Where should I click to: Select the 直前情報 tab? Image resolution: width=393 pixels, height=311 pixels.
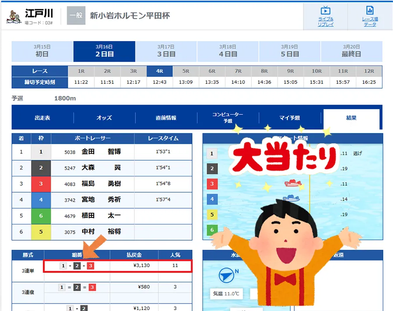[166, 118]
